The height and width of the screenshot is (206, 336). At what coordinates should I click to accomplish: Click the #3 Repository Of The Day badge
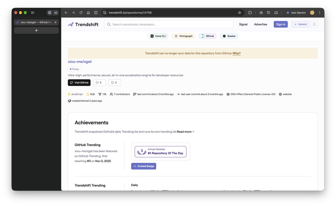tap(160, 152)
